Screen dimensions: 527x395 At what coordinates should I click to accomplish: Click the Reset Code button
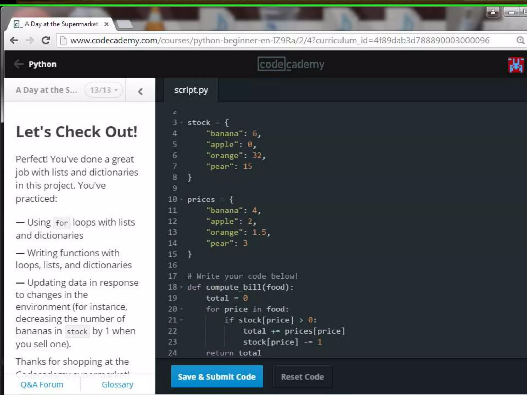(302, 377)
